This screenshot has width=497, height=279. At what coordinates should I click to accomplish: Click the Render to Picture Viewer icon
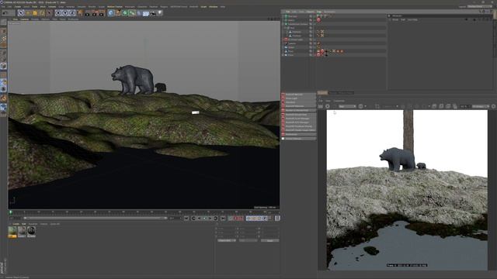pyautogui.click(x=95, y=13)
